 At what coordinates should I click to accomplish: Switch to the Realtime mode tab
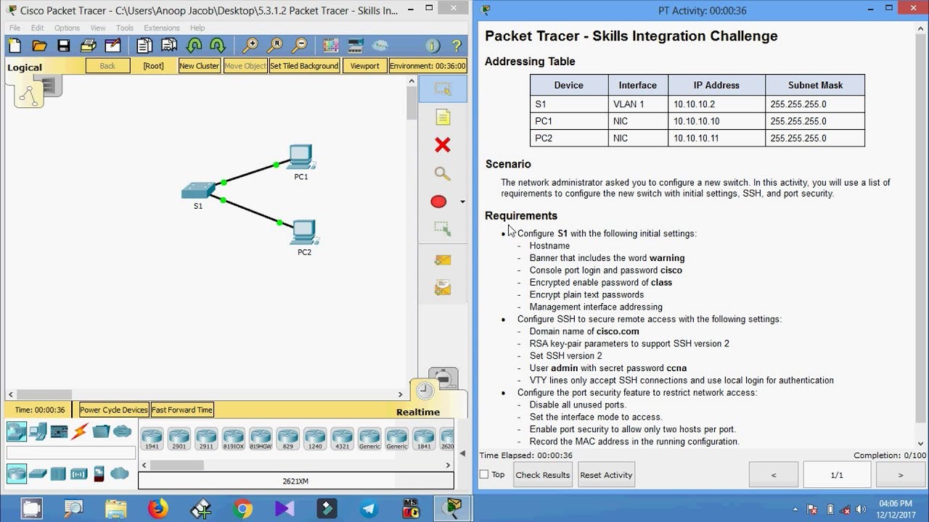pyautogui.click(x=418, y=412)
